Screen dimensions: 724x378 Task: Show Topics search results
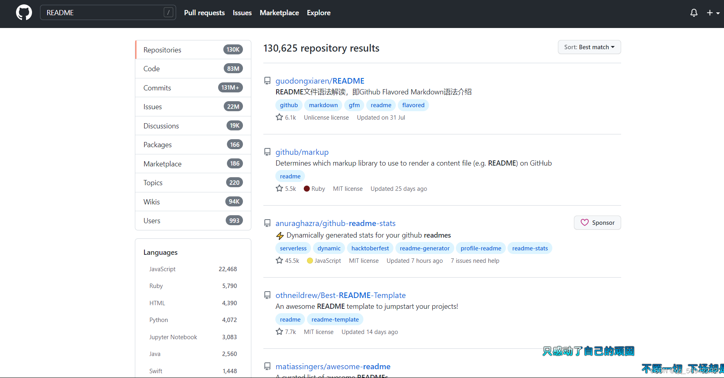point(193,183)
